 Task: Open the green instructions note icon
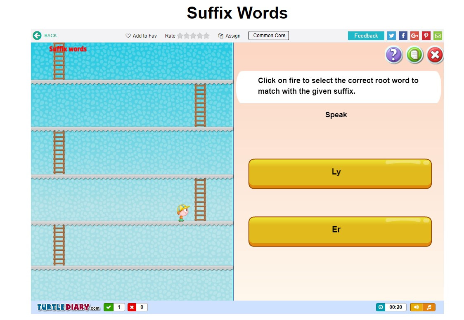coord(414,55)
